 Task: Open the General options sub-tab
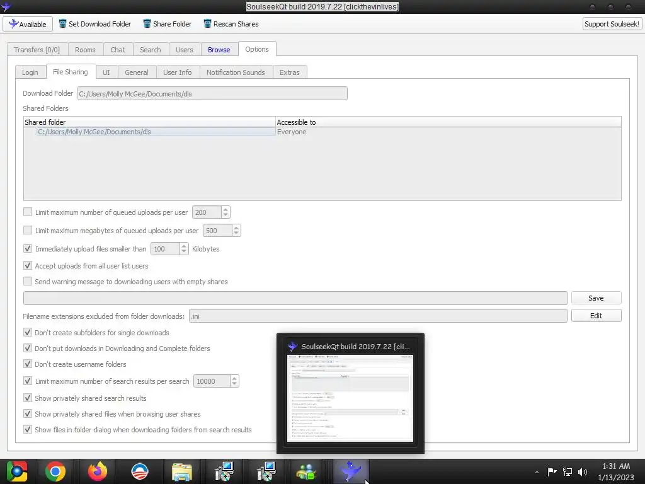(137, 72)
